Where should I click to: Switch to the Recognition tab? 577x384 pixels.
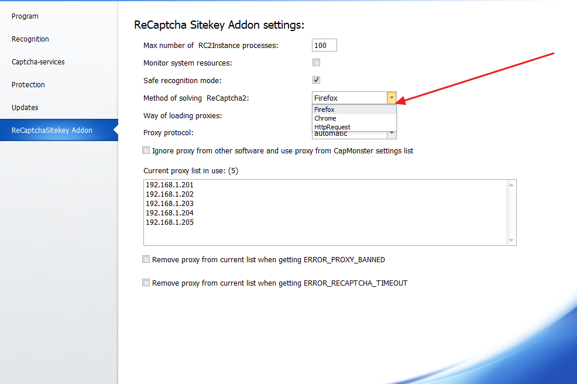pyautogui.click(x=30, y=39)
